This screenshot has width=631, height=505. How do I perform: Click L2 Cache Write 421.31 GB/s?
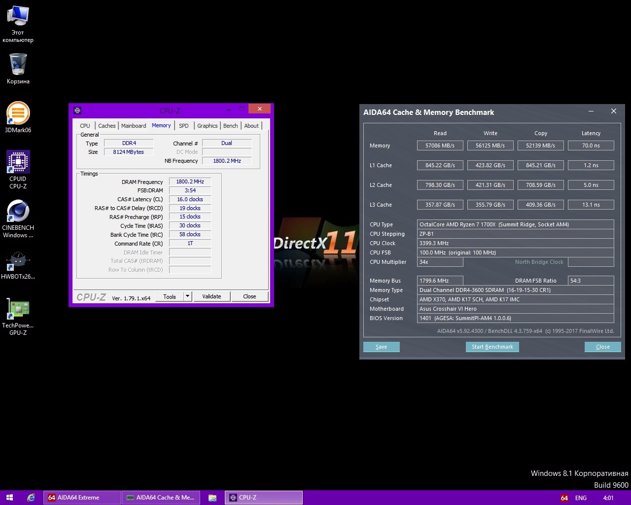491,185
